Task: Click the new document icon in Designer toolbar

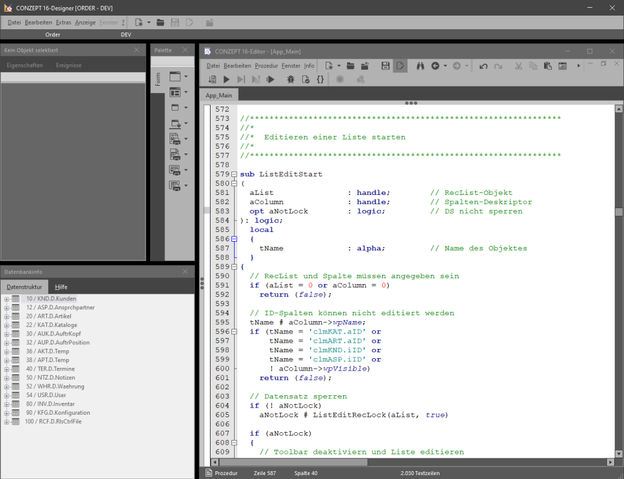Action: [138, 22]
